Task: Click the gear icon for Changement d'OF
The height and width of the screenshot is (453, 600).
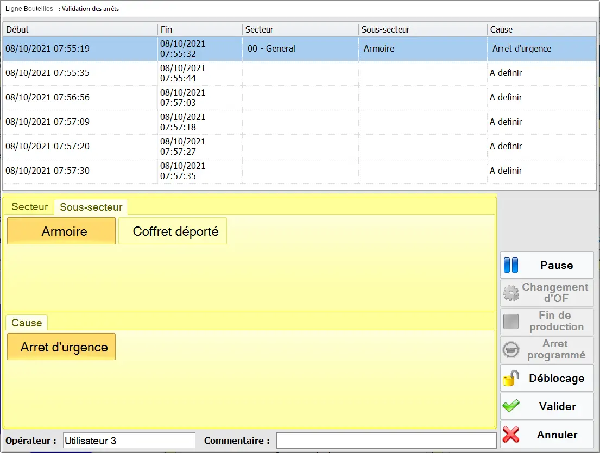Action: [x=511, y=293]
